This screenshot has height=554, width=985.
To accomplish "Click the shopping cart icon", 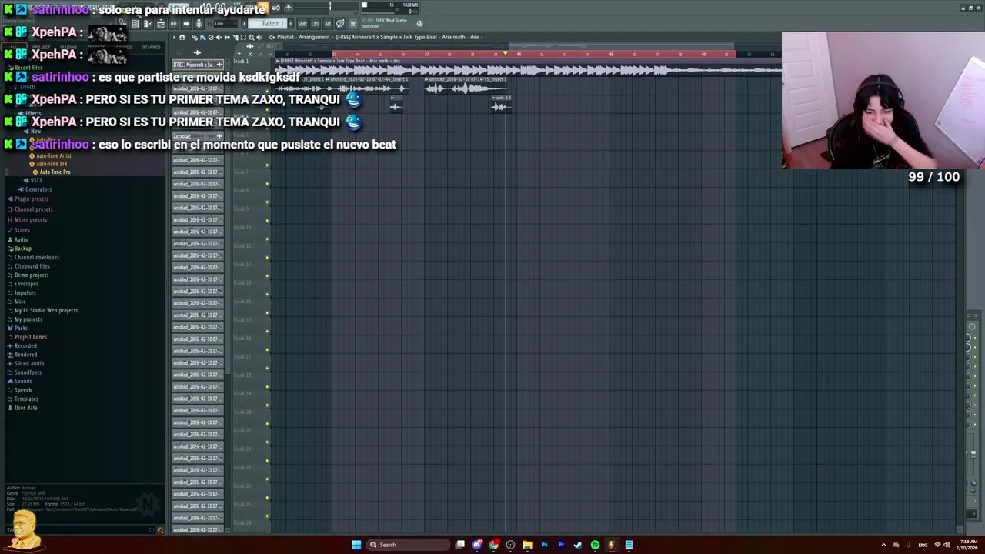I will 352,24.
